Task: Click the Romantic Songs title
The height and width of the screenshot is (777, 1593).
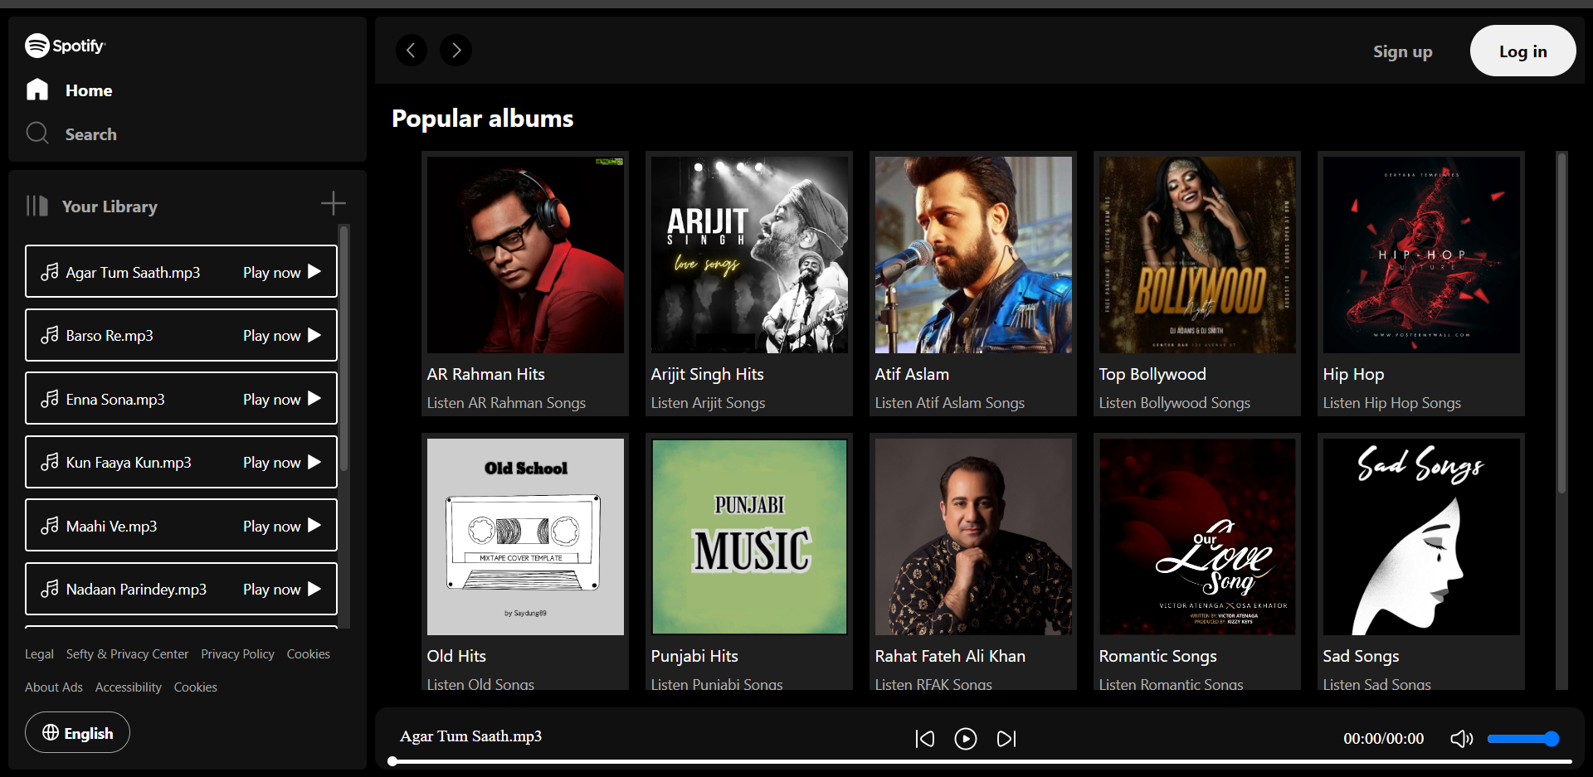Action: tap(1157, 656)
